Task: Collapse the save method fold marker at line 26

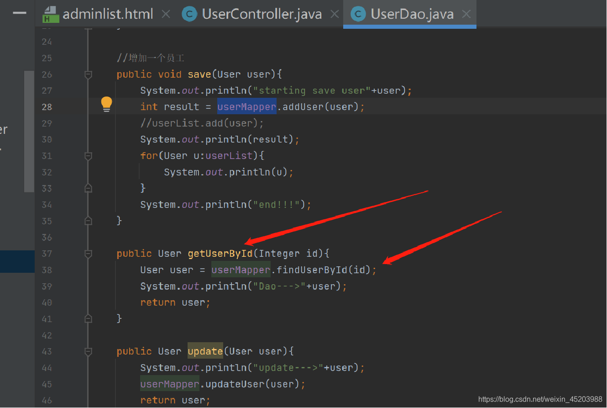Action: pyautogui.click(x=89, y=74)
